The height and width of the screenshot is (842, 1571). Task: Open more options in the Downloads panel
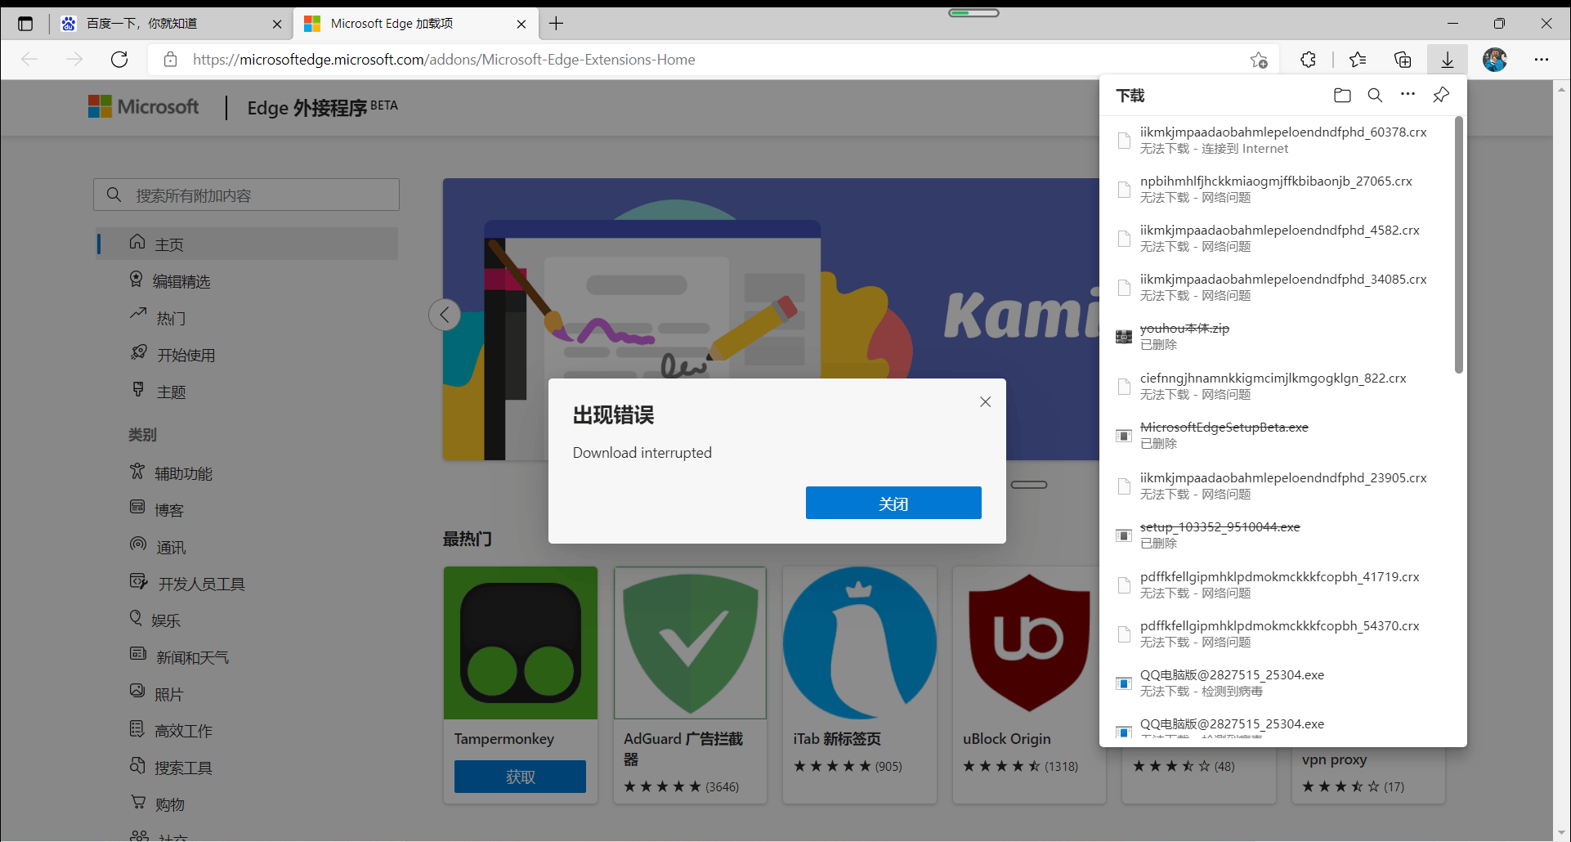click(1408, 95)
